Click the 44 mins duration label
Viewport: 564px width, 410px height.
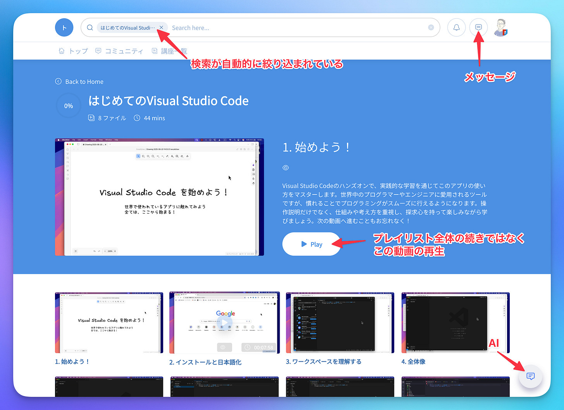point(155,118)
